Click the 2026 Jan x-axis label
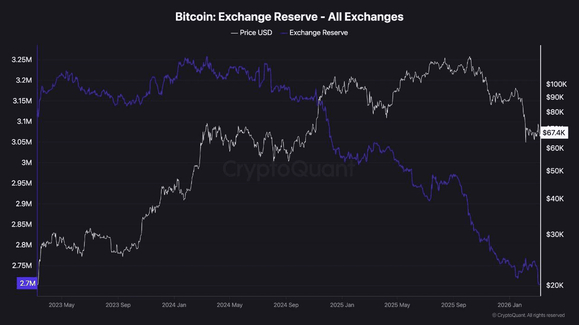Viewport: 579px width, 325px height. point(509,305)
